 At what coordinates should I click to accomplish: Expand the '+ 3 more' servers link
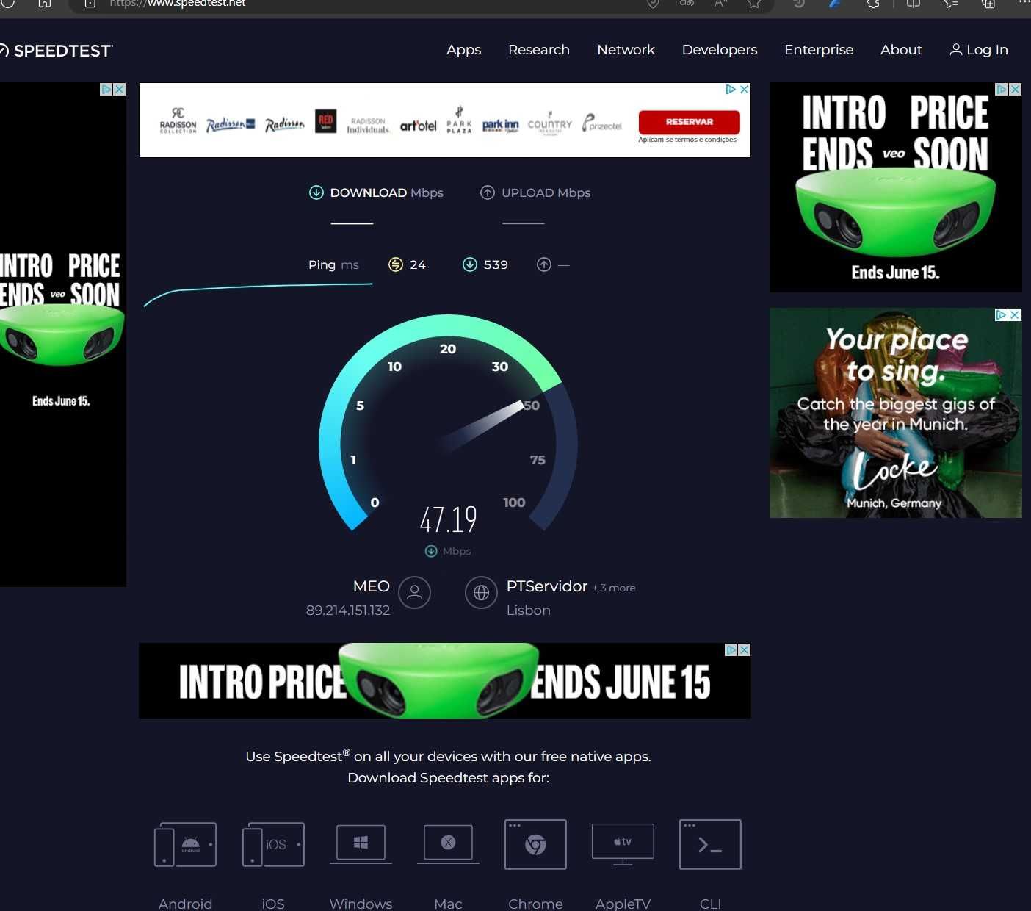614,588
